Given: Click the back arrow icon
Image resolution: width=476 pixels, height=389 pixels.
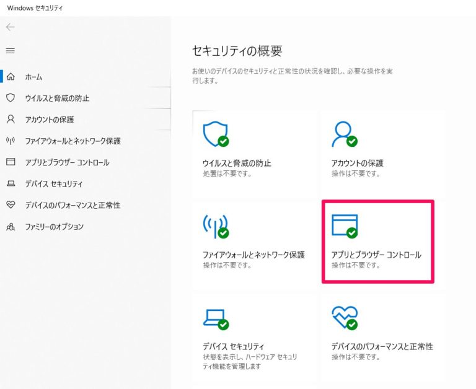Looking at the screenshot, I should point(11,27).
